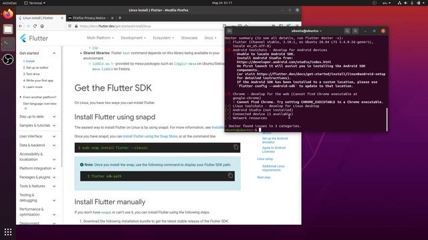Viewport: 428px width, 240px height.
Task: Open the terminal hamburger menu
Action: click(355, 31)
